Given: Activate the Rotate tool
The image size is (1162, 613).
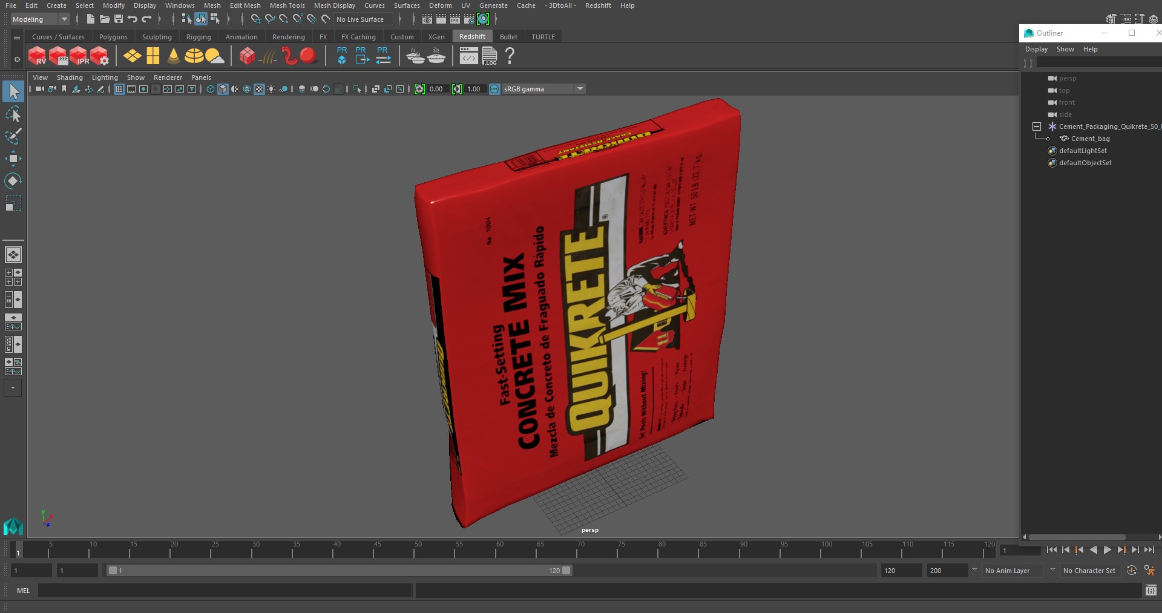Looking at the screenshot, I should pyautogui.click(x=13, y=181).
